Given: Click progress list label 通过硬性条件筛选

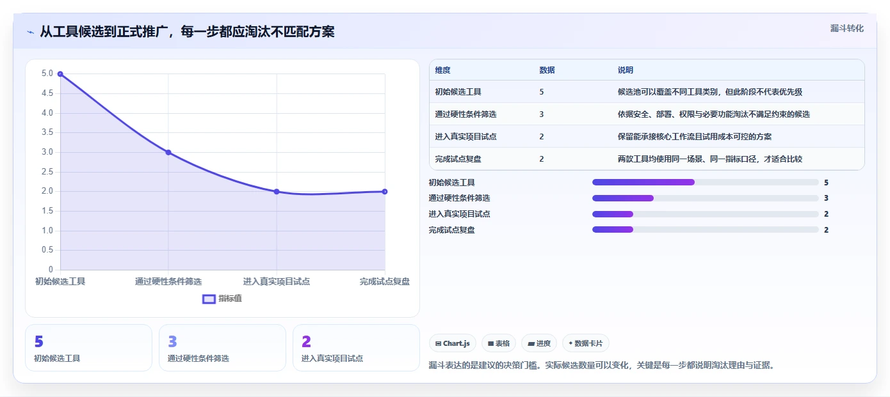Looking at the screenshot, I should click(x=459, y=198).
